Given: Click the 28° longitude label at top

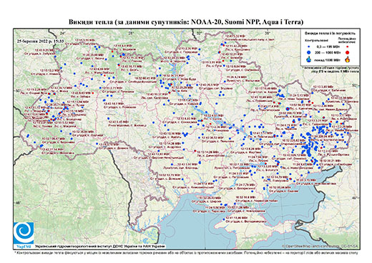Looking at the screenshot, I should point(130,33).
